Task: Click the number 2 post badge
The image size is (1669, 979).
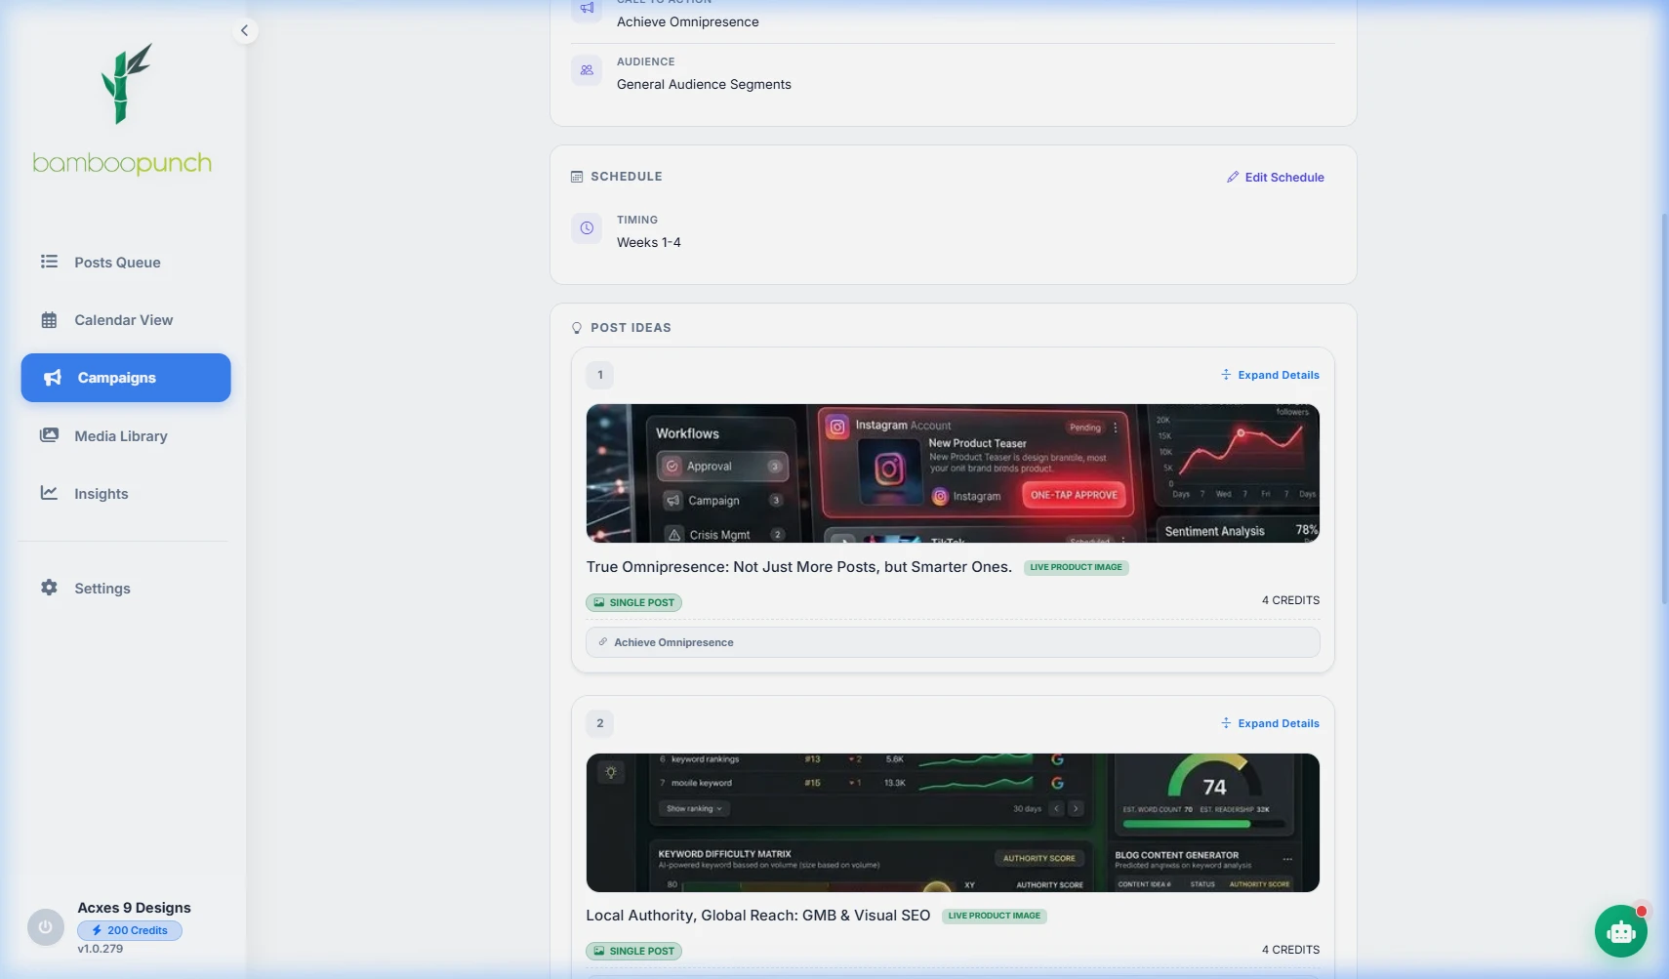Action: (600, 723)
